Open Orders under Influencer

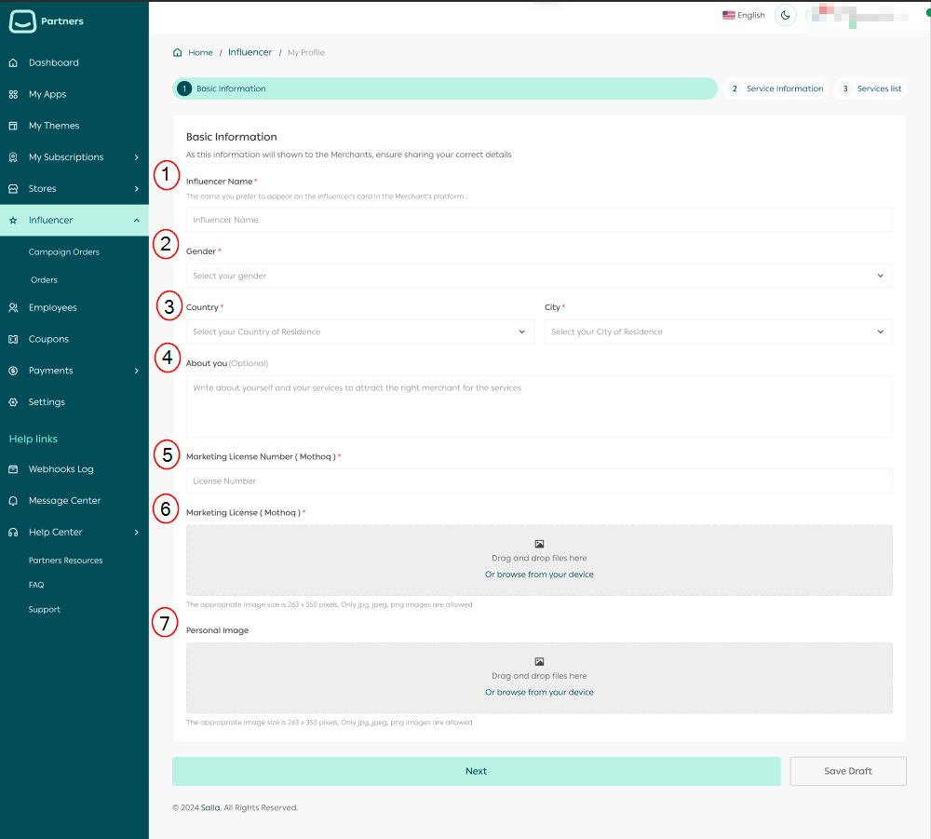click(44, 279)
